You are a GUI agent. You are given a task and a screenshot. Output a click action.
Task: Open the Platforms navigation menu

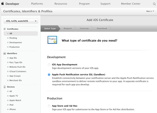click(37, 4)
